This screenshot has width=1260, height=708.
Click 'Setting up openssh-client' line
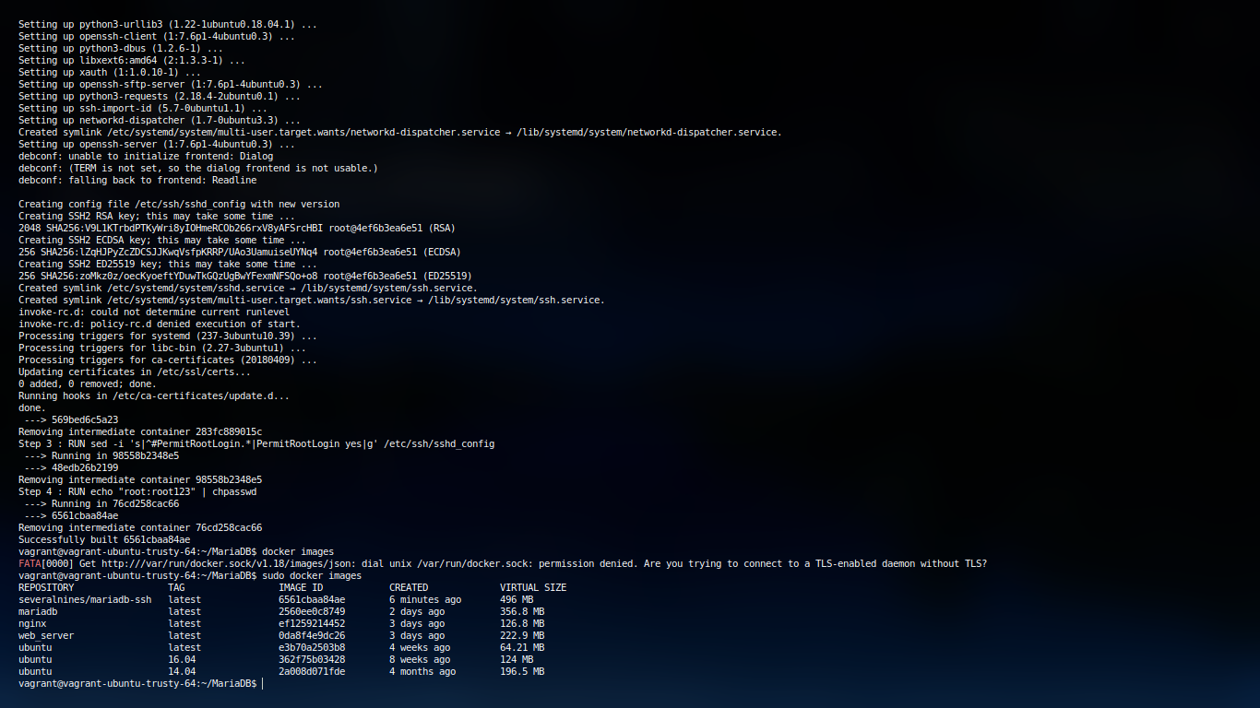[x=157, y=37]
